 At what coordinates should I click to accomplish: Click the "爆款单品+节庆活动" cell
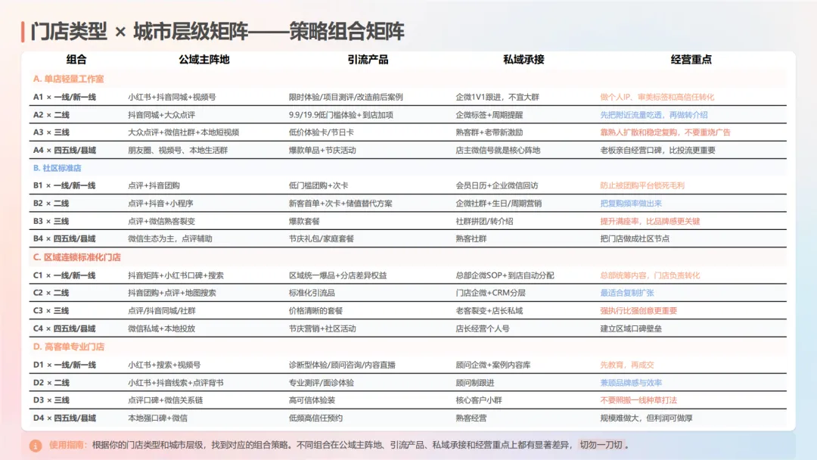(x=324, y=149)
